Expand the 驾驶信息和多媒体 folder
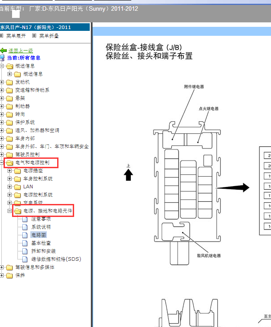Viewport: 271px width, 327px height. point(1,267)
